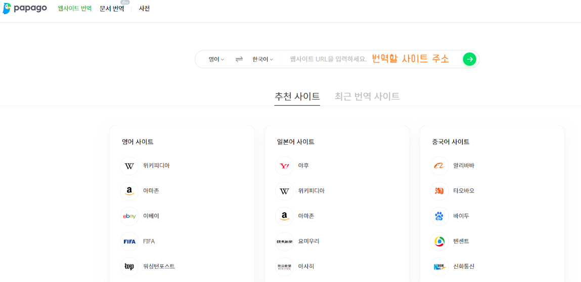Viewport: 581px width, 282px height.
Task: Click the 영어 사이트 heading
Action: (138, 142)
